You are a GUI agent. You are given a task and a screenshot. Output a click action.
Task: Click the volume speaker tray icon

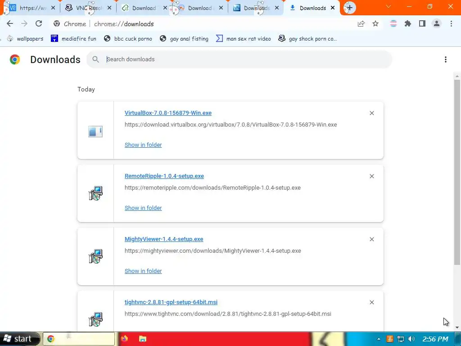411,339
